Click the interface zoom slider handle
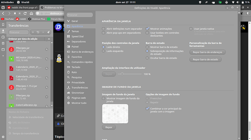251x140 pixels. point(122,74)
